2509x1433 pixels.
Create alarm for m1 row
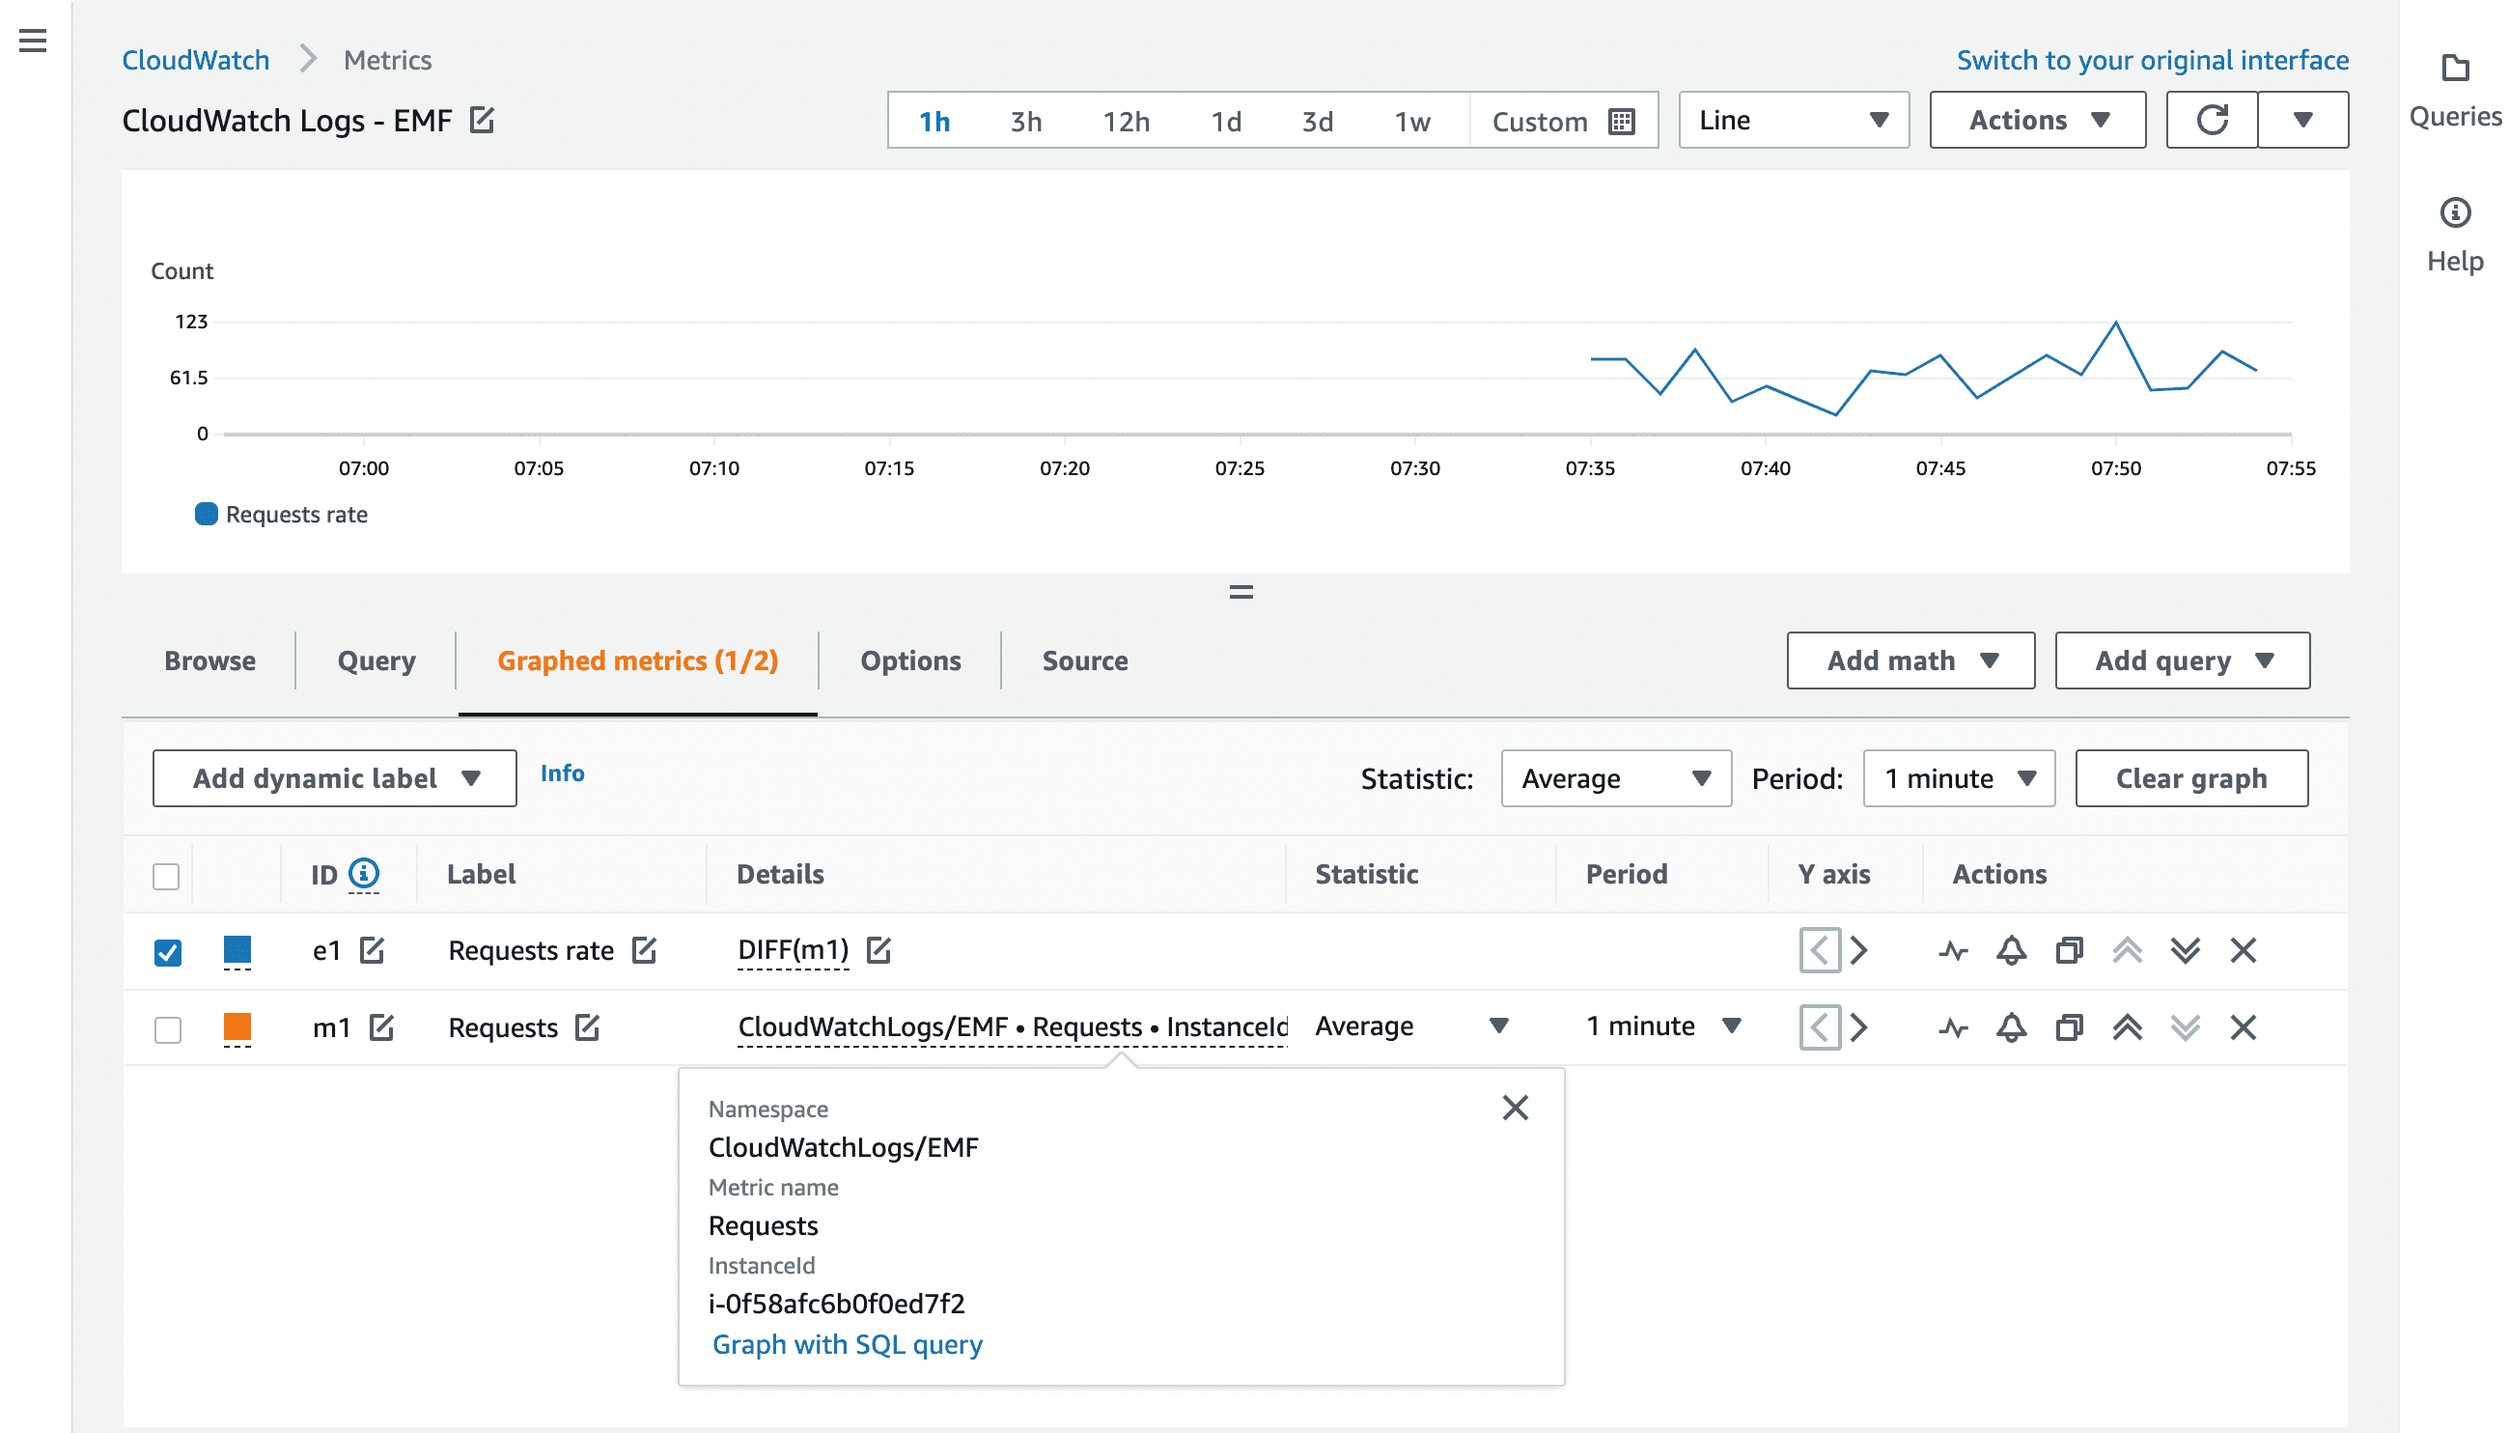pos(2011,1028)
